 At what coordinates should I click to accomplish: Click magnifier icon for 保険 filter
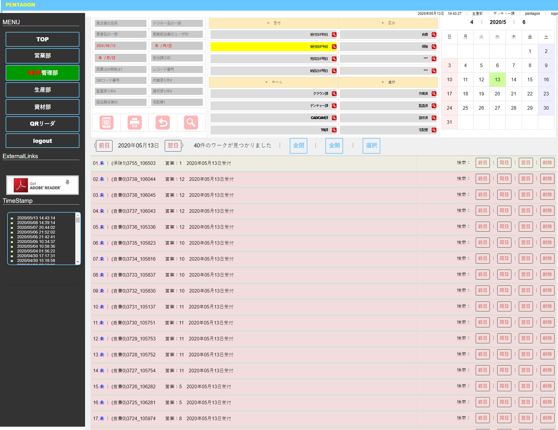(x=434, y=47)
